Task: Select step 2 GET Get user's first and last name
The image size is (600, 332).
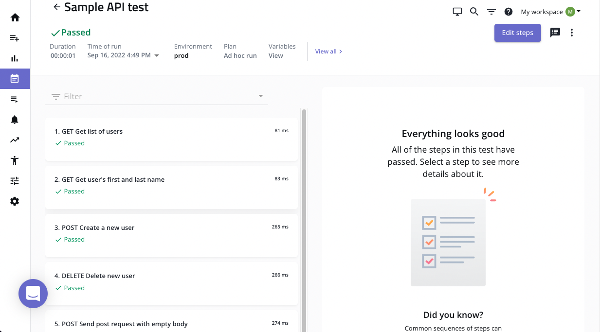Action: coord(171,187)
